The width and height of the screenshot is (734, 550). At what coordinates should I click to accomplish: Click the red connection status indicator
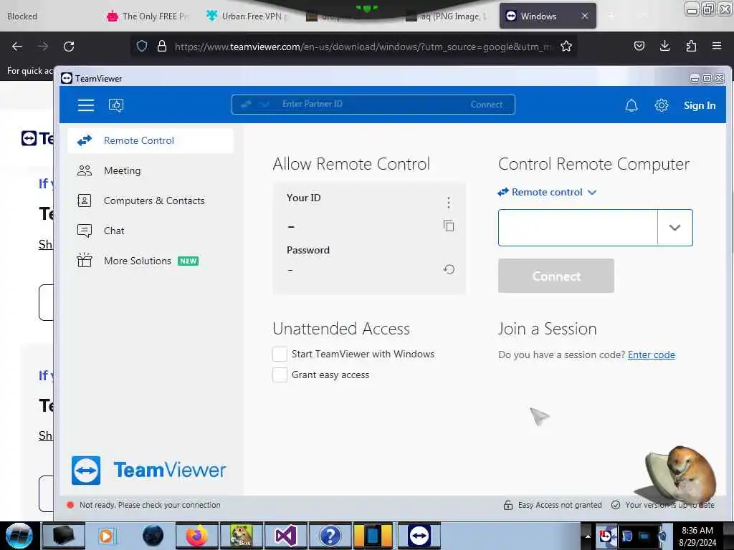tap(70, 505)
